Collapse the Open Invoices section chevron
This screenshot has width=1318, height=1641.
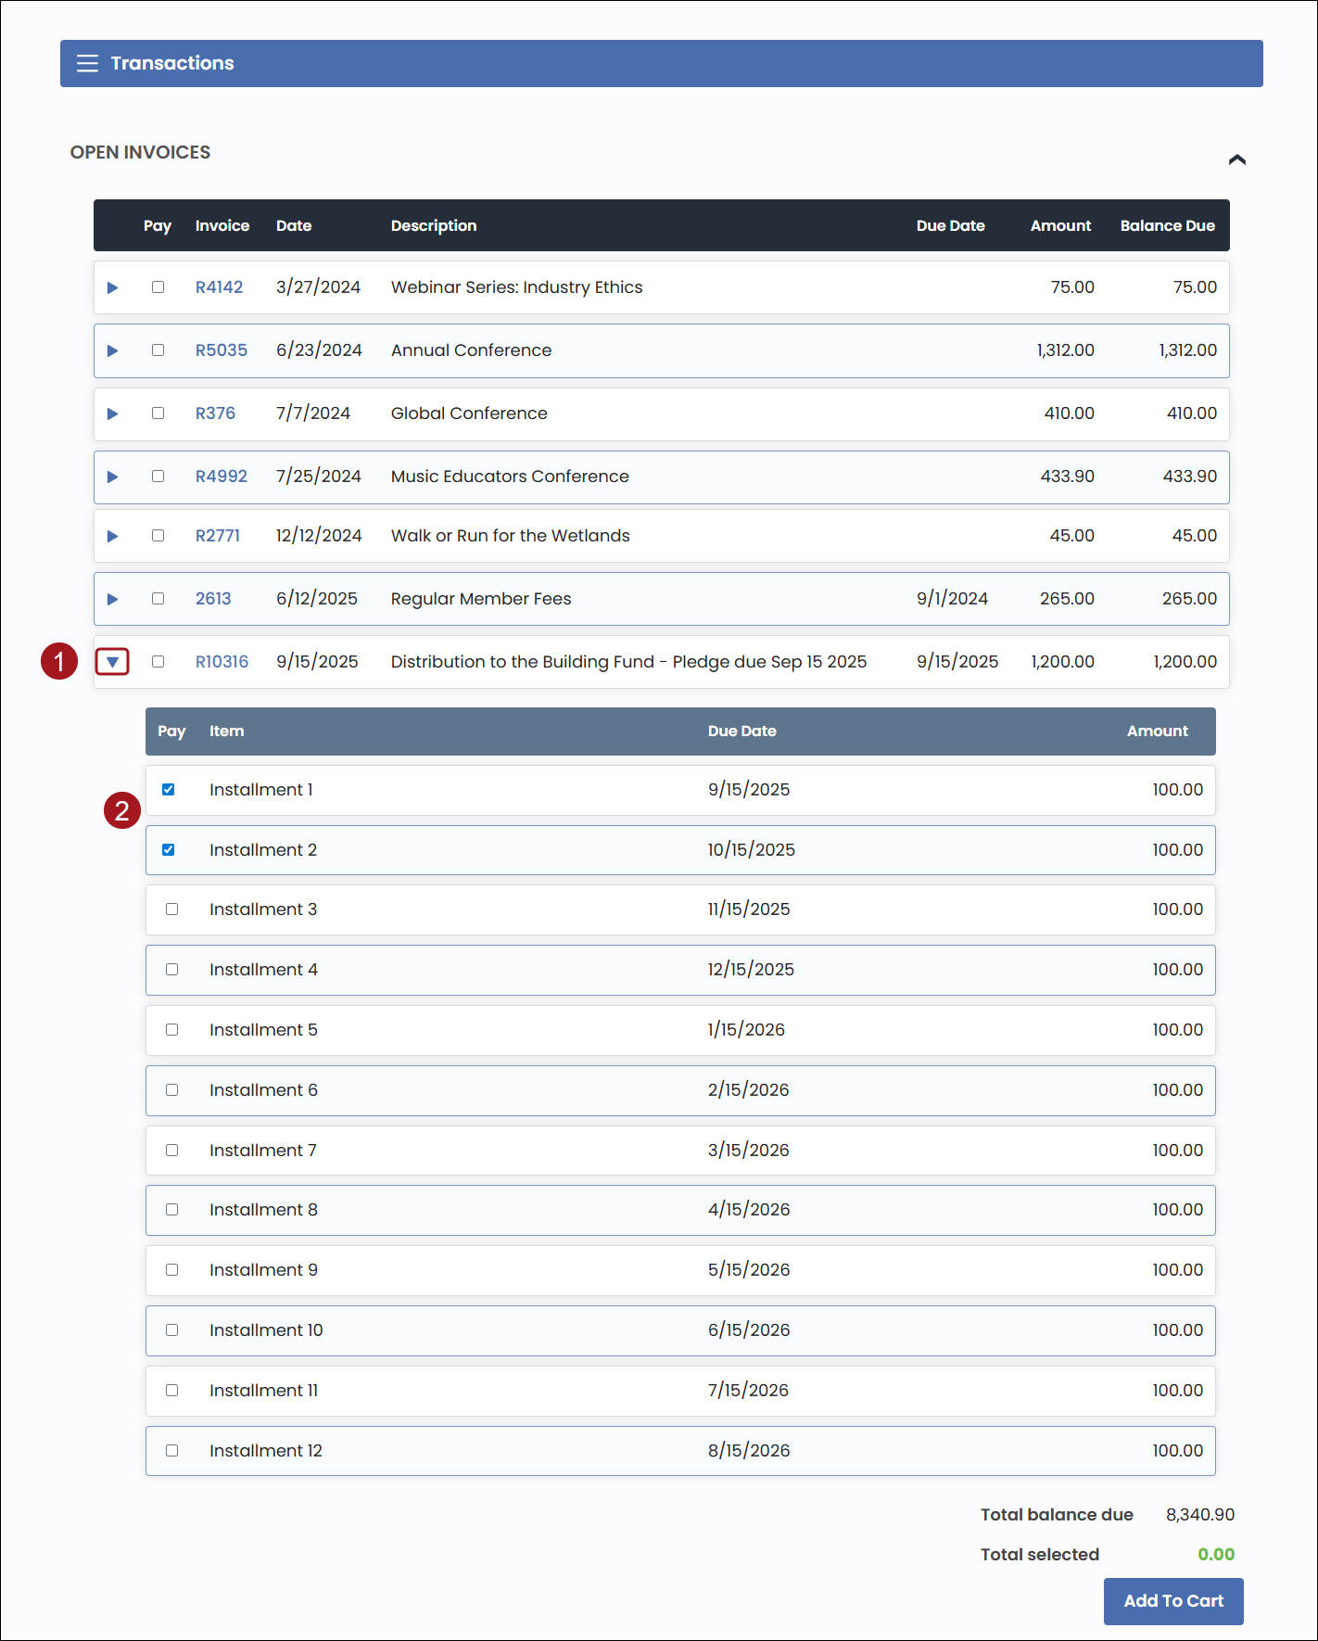[1236, 159]
